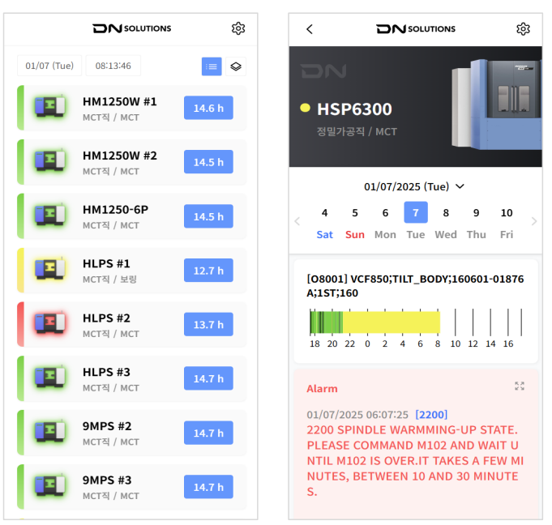Viewport: 552px width, 525px height.
Task: Go to next week in calendar
Action: 533,221
